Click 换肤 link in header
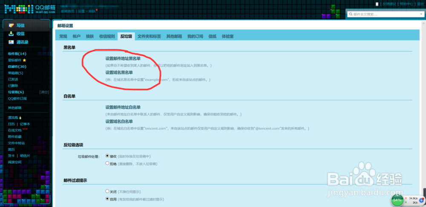Viewport: 426px width, 207px height. [92, 11]
